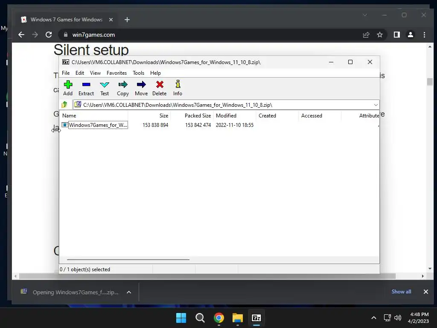This screenshot has height=328, width=437.
Task: Click the 2022-11-10 18:55 modified date
Action: coord(235,125)
